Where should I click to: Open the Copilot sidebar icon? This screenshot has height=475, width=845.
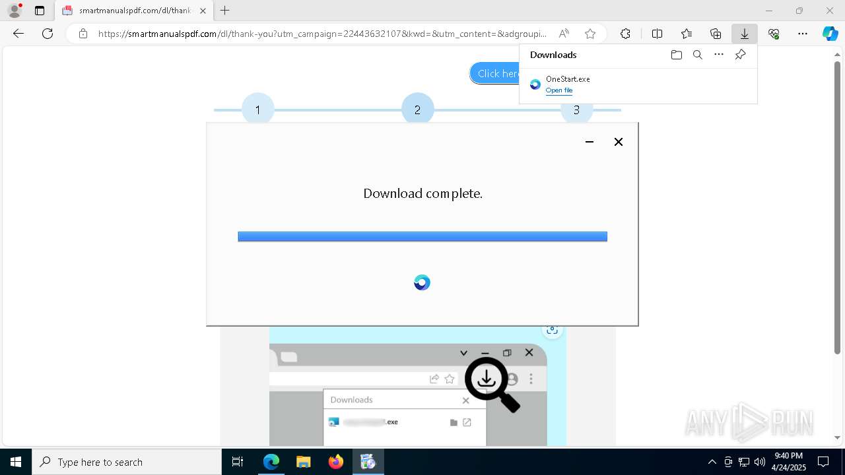[x=830, y=34]
